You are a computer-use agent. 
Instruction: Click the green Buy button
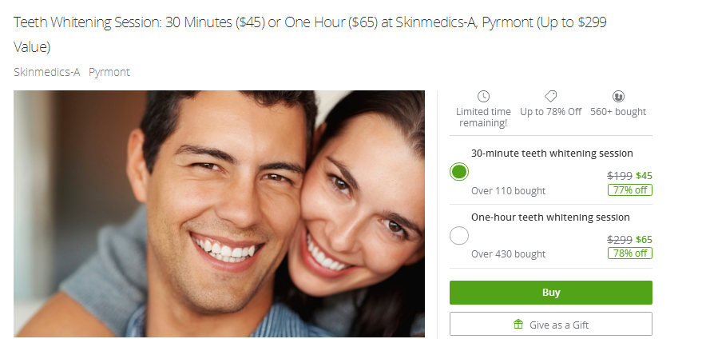(551, 293)
